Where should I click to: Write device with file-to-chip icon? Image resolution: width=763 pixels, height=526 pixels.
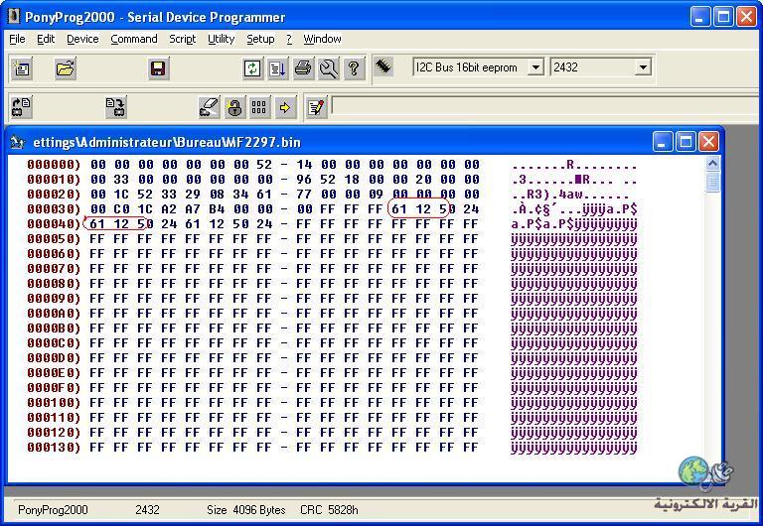click(116, 107)
